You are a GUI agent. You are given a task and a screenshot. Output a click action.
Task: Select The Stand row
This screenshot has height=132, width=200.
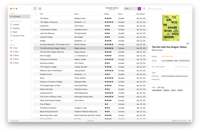pyautogui.click(x=90, y=18)
